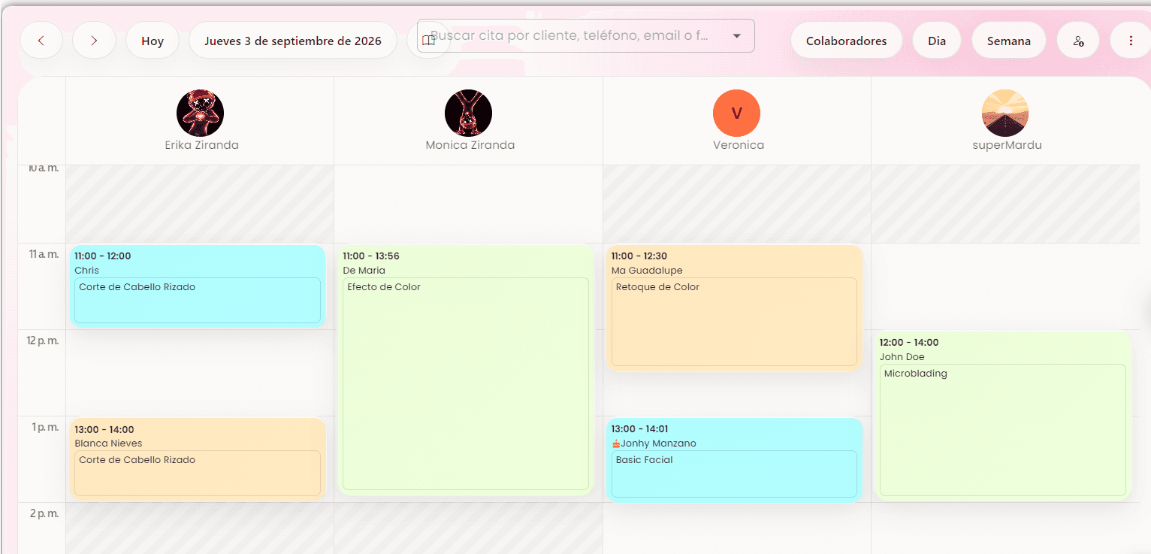Click the open-book icon beside the search box

pos(428,41)
